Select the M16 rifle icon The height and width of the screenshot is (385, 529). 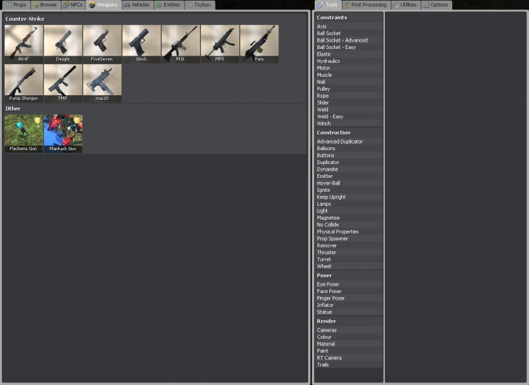pyautogui.click(x=181, y=43)
